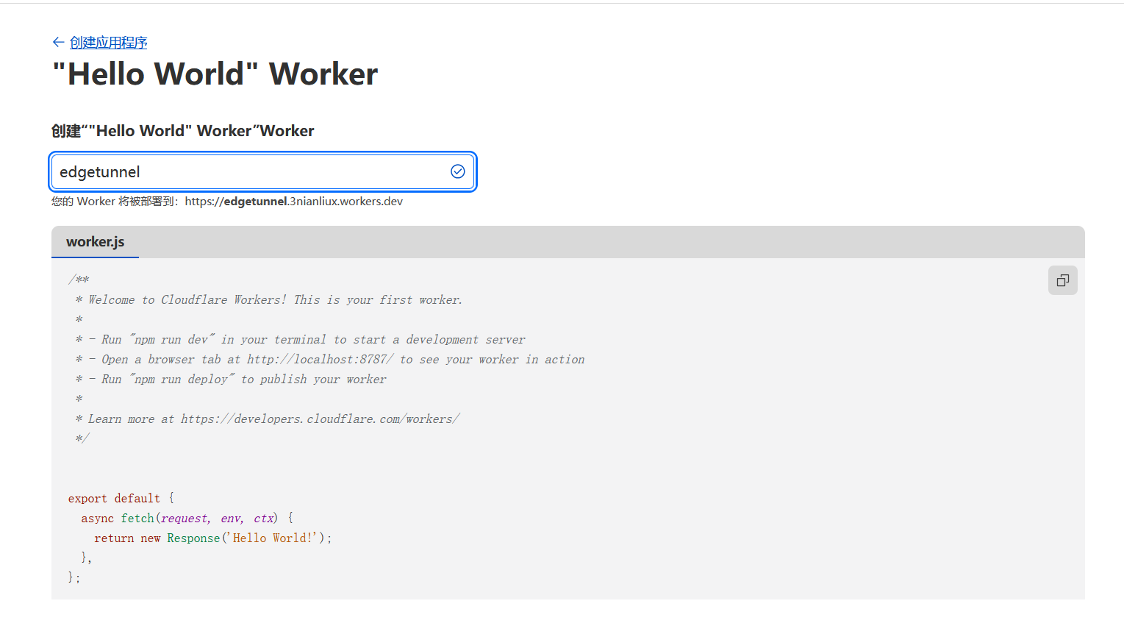Image resolution: width=1124 pixels, height=637 pixels.
Task: Click the return new Response('Hello World!') line
Action: [x=213, y=538]
